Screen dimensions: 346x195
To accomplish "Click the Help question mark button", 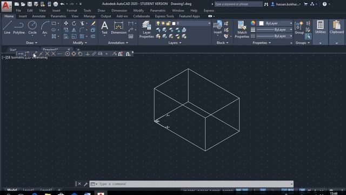I will click(324, 4).
